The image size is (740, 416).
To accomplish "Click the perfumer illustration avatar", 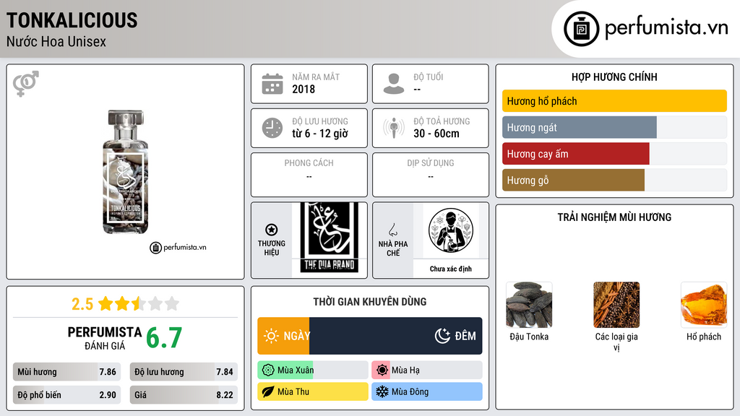I will point(451,230).
